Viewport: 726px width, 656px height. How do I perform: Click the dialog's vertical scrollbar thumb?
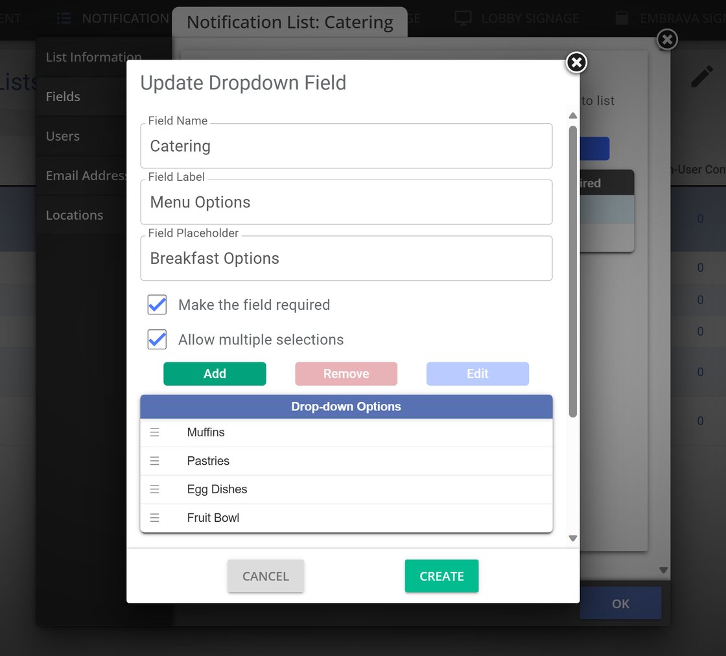572,272
